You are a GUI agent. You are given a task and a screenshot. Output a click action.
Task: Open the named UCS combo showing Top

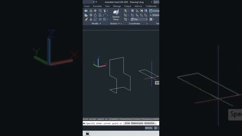pos(139,19)
